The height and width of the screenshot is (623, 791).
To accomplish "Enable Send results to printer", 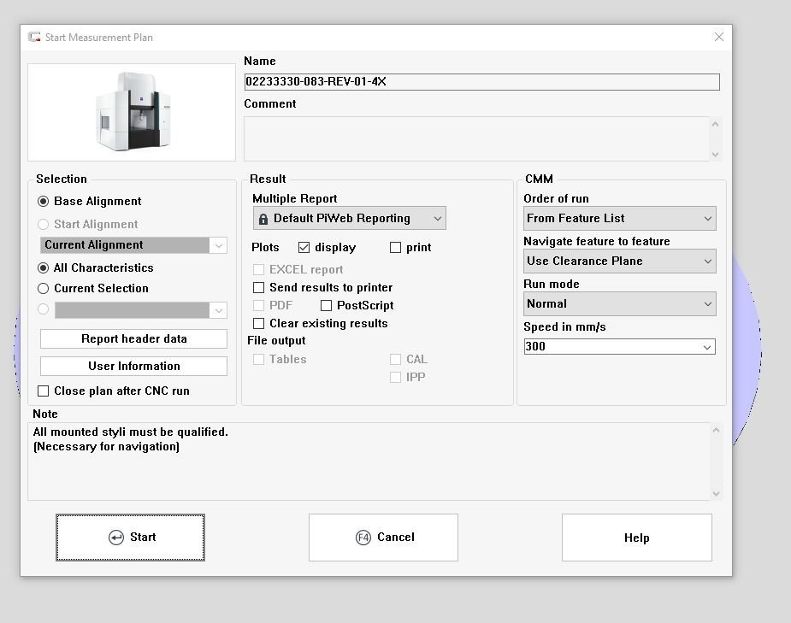I will point(258,287).
